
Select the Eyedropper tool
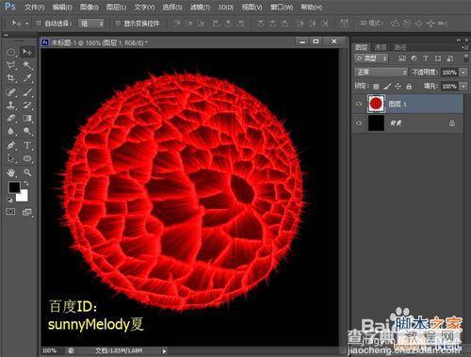(27, 78)
